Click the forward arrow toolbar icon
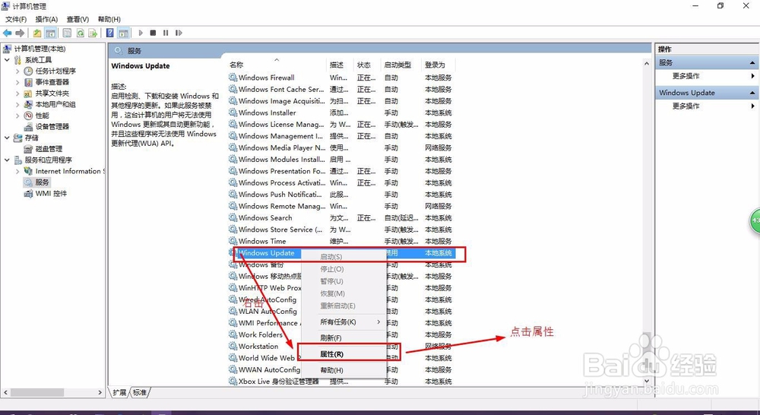The image size is (760, 415). (x=20, y=33)
